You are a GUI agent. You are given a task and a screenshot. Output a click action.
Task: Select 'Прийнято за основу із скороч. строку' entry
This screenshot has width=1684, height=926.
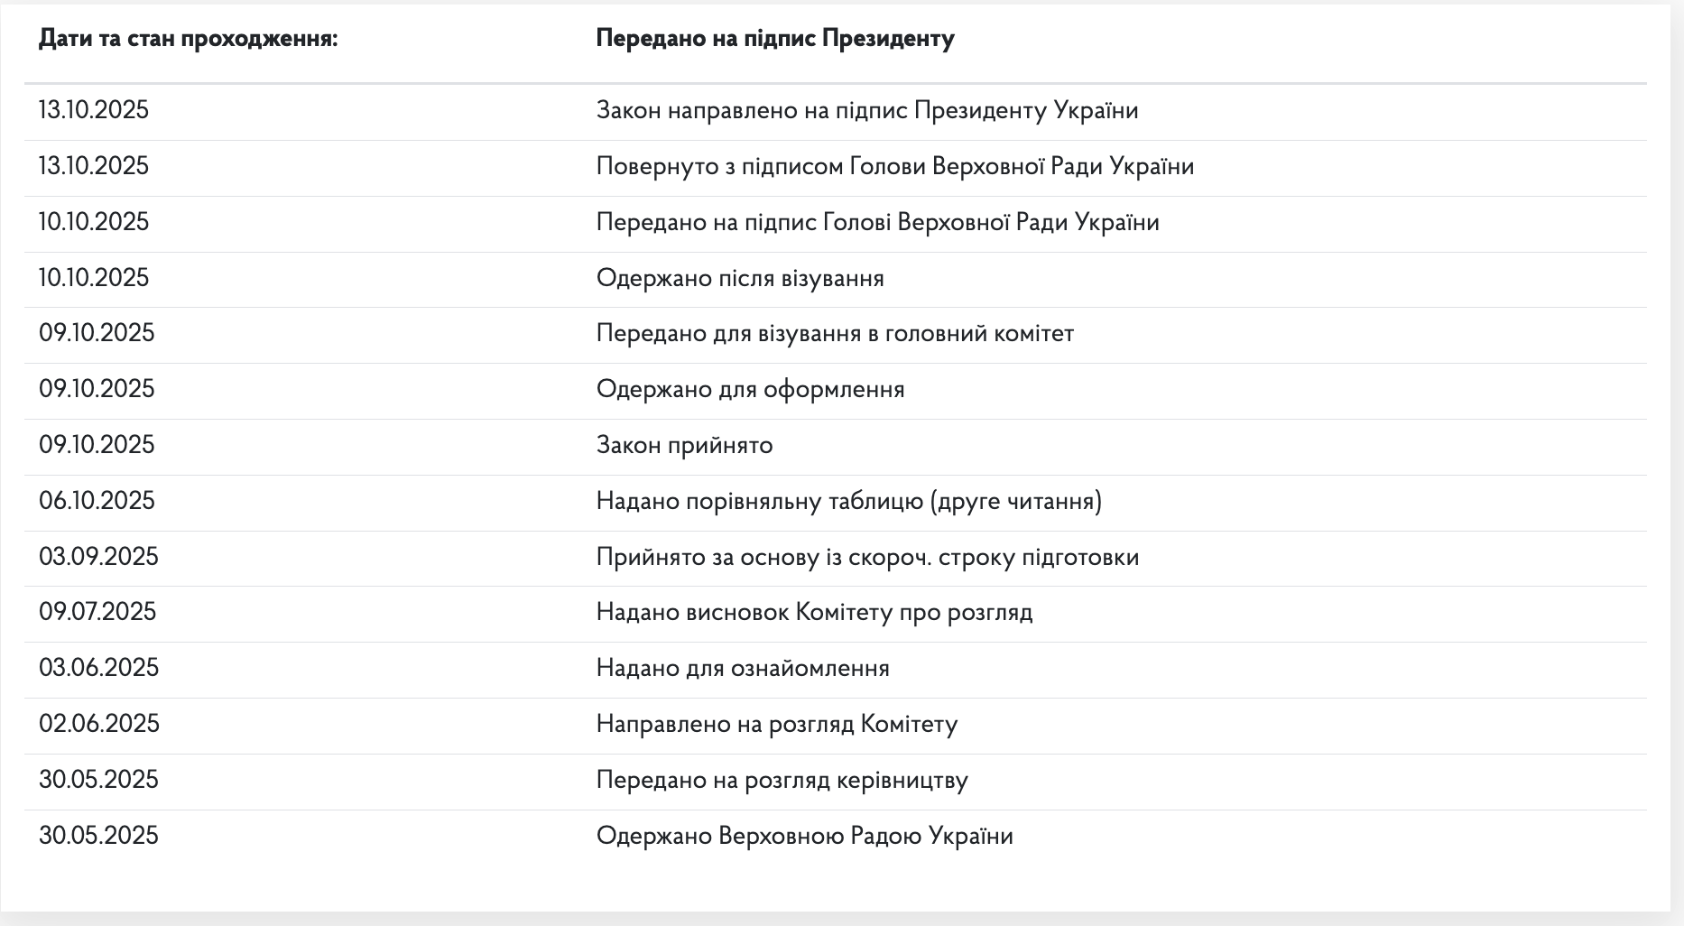(867, 557)
